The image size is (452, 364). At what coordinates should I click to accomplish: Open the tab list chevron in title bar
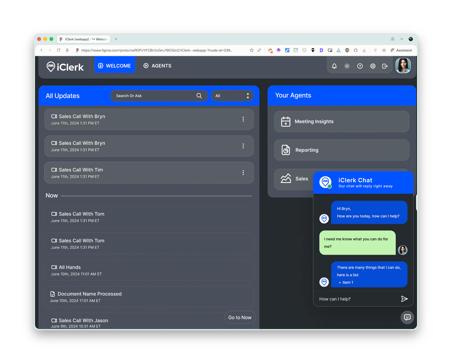(402, 39)
